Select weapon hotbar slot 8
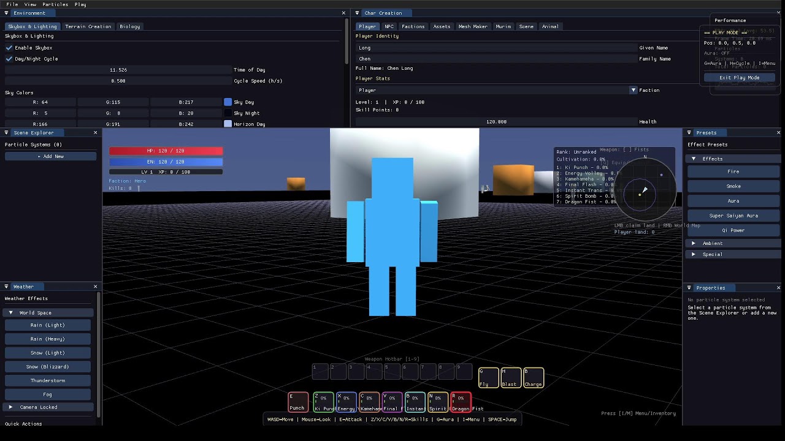 click(446, 371)
